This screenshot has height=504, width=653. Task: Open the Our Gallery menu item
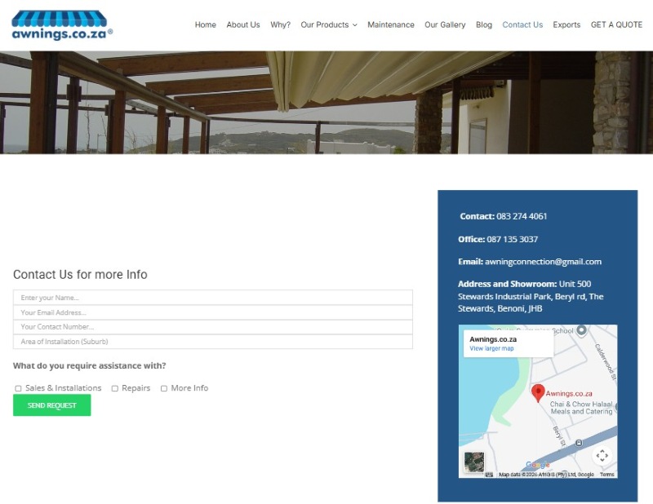(445, 24)
